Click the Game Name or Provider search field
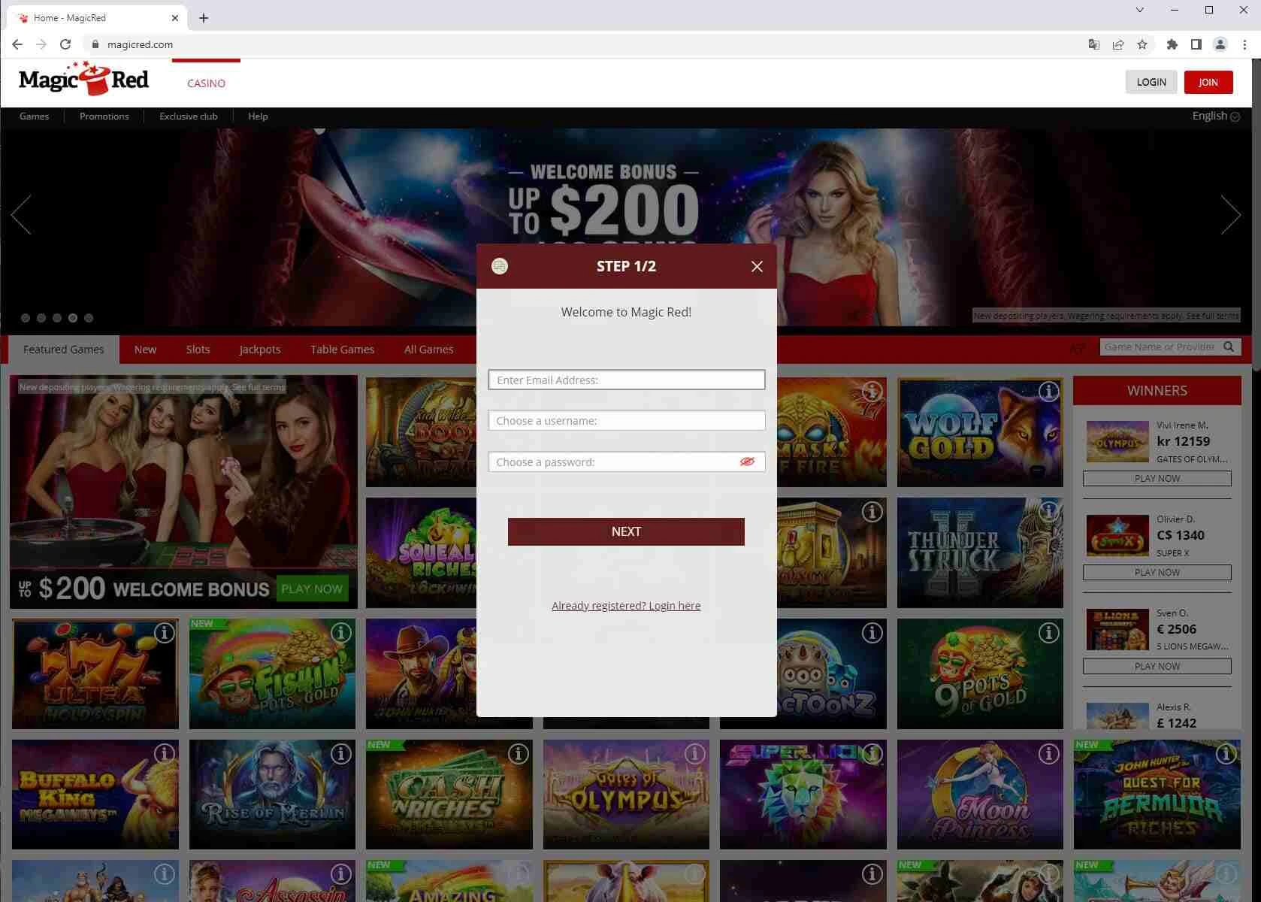This screenshot has width=1261, height=902. [1160, 347]
